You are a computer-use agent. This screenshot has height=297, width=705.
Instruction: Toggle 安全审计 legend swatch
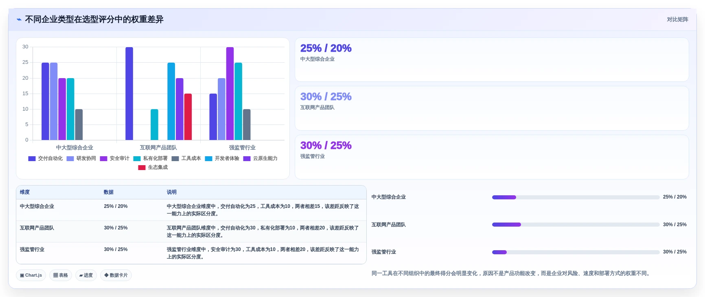(x=104, y=159)
